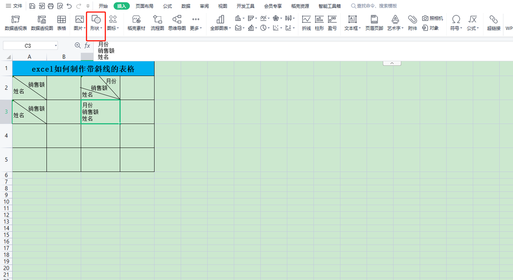513x280 pixels.
Task: Open the scatter chart type button
Action: tap(277, 28)
